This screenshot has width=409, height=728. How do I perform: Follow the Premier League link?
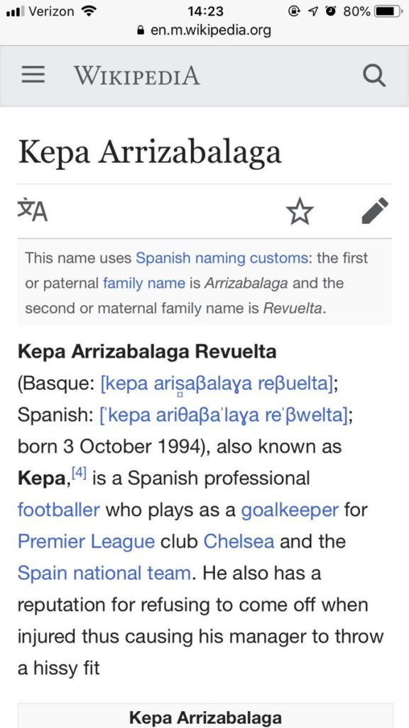pos(86,542)
